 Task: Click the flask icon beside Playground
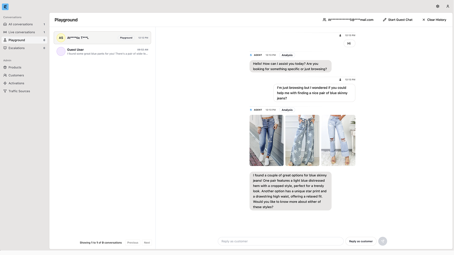[x=5, y=40]
